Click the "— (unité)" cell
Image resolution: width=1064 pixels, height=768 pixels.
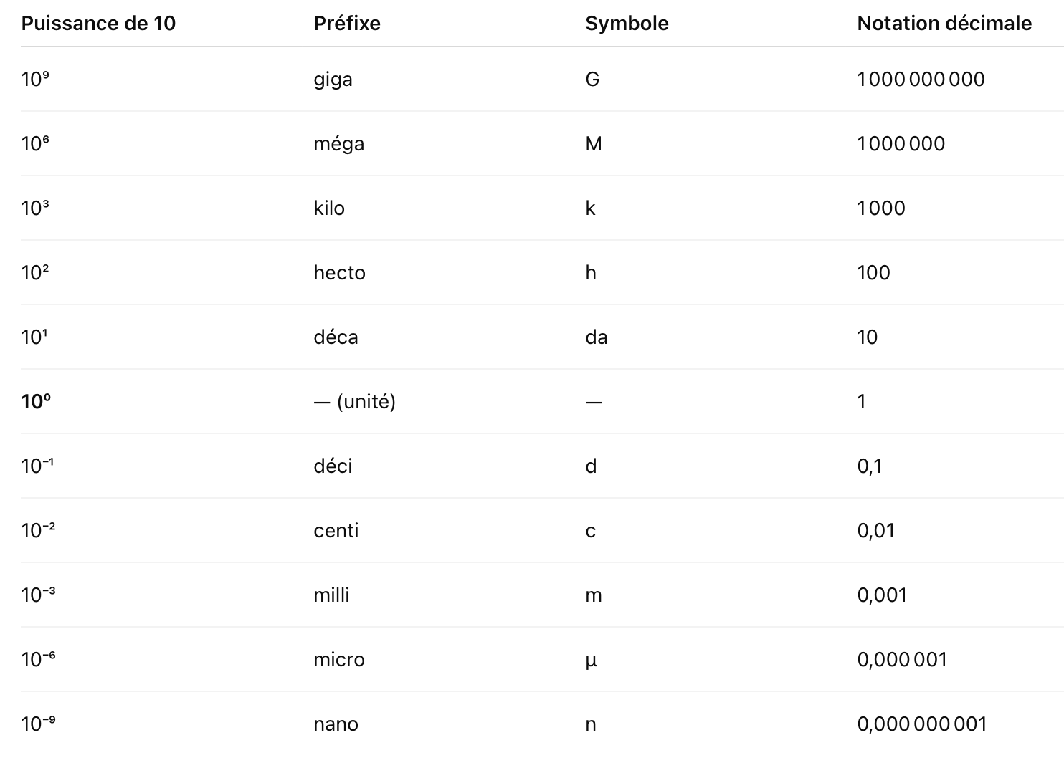(354, 401)
